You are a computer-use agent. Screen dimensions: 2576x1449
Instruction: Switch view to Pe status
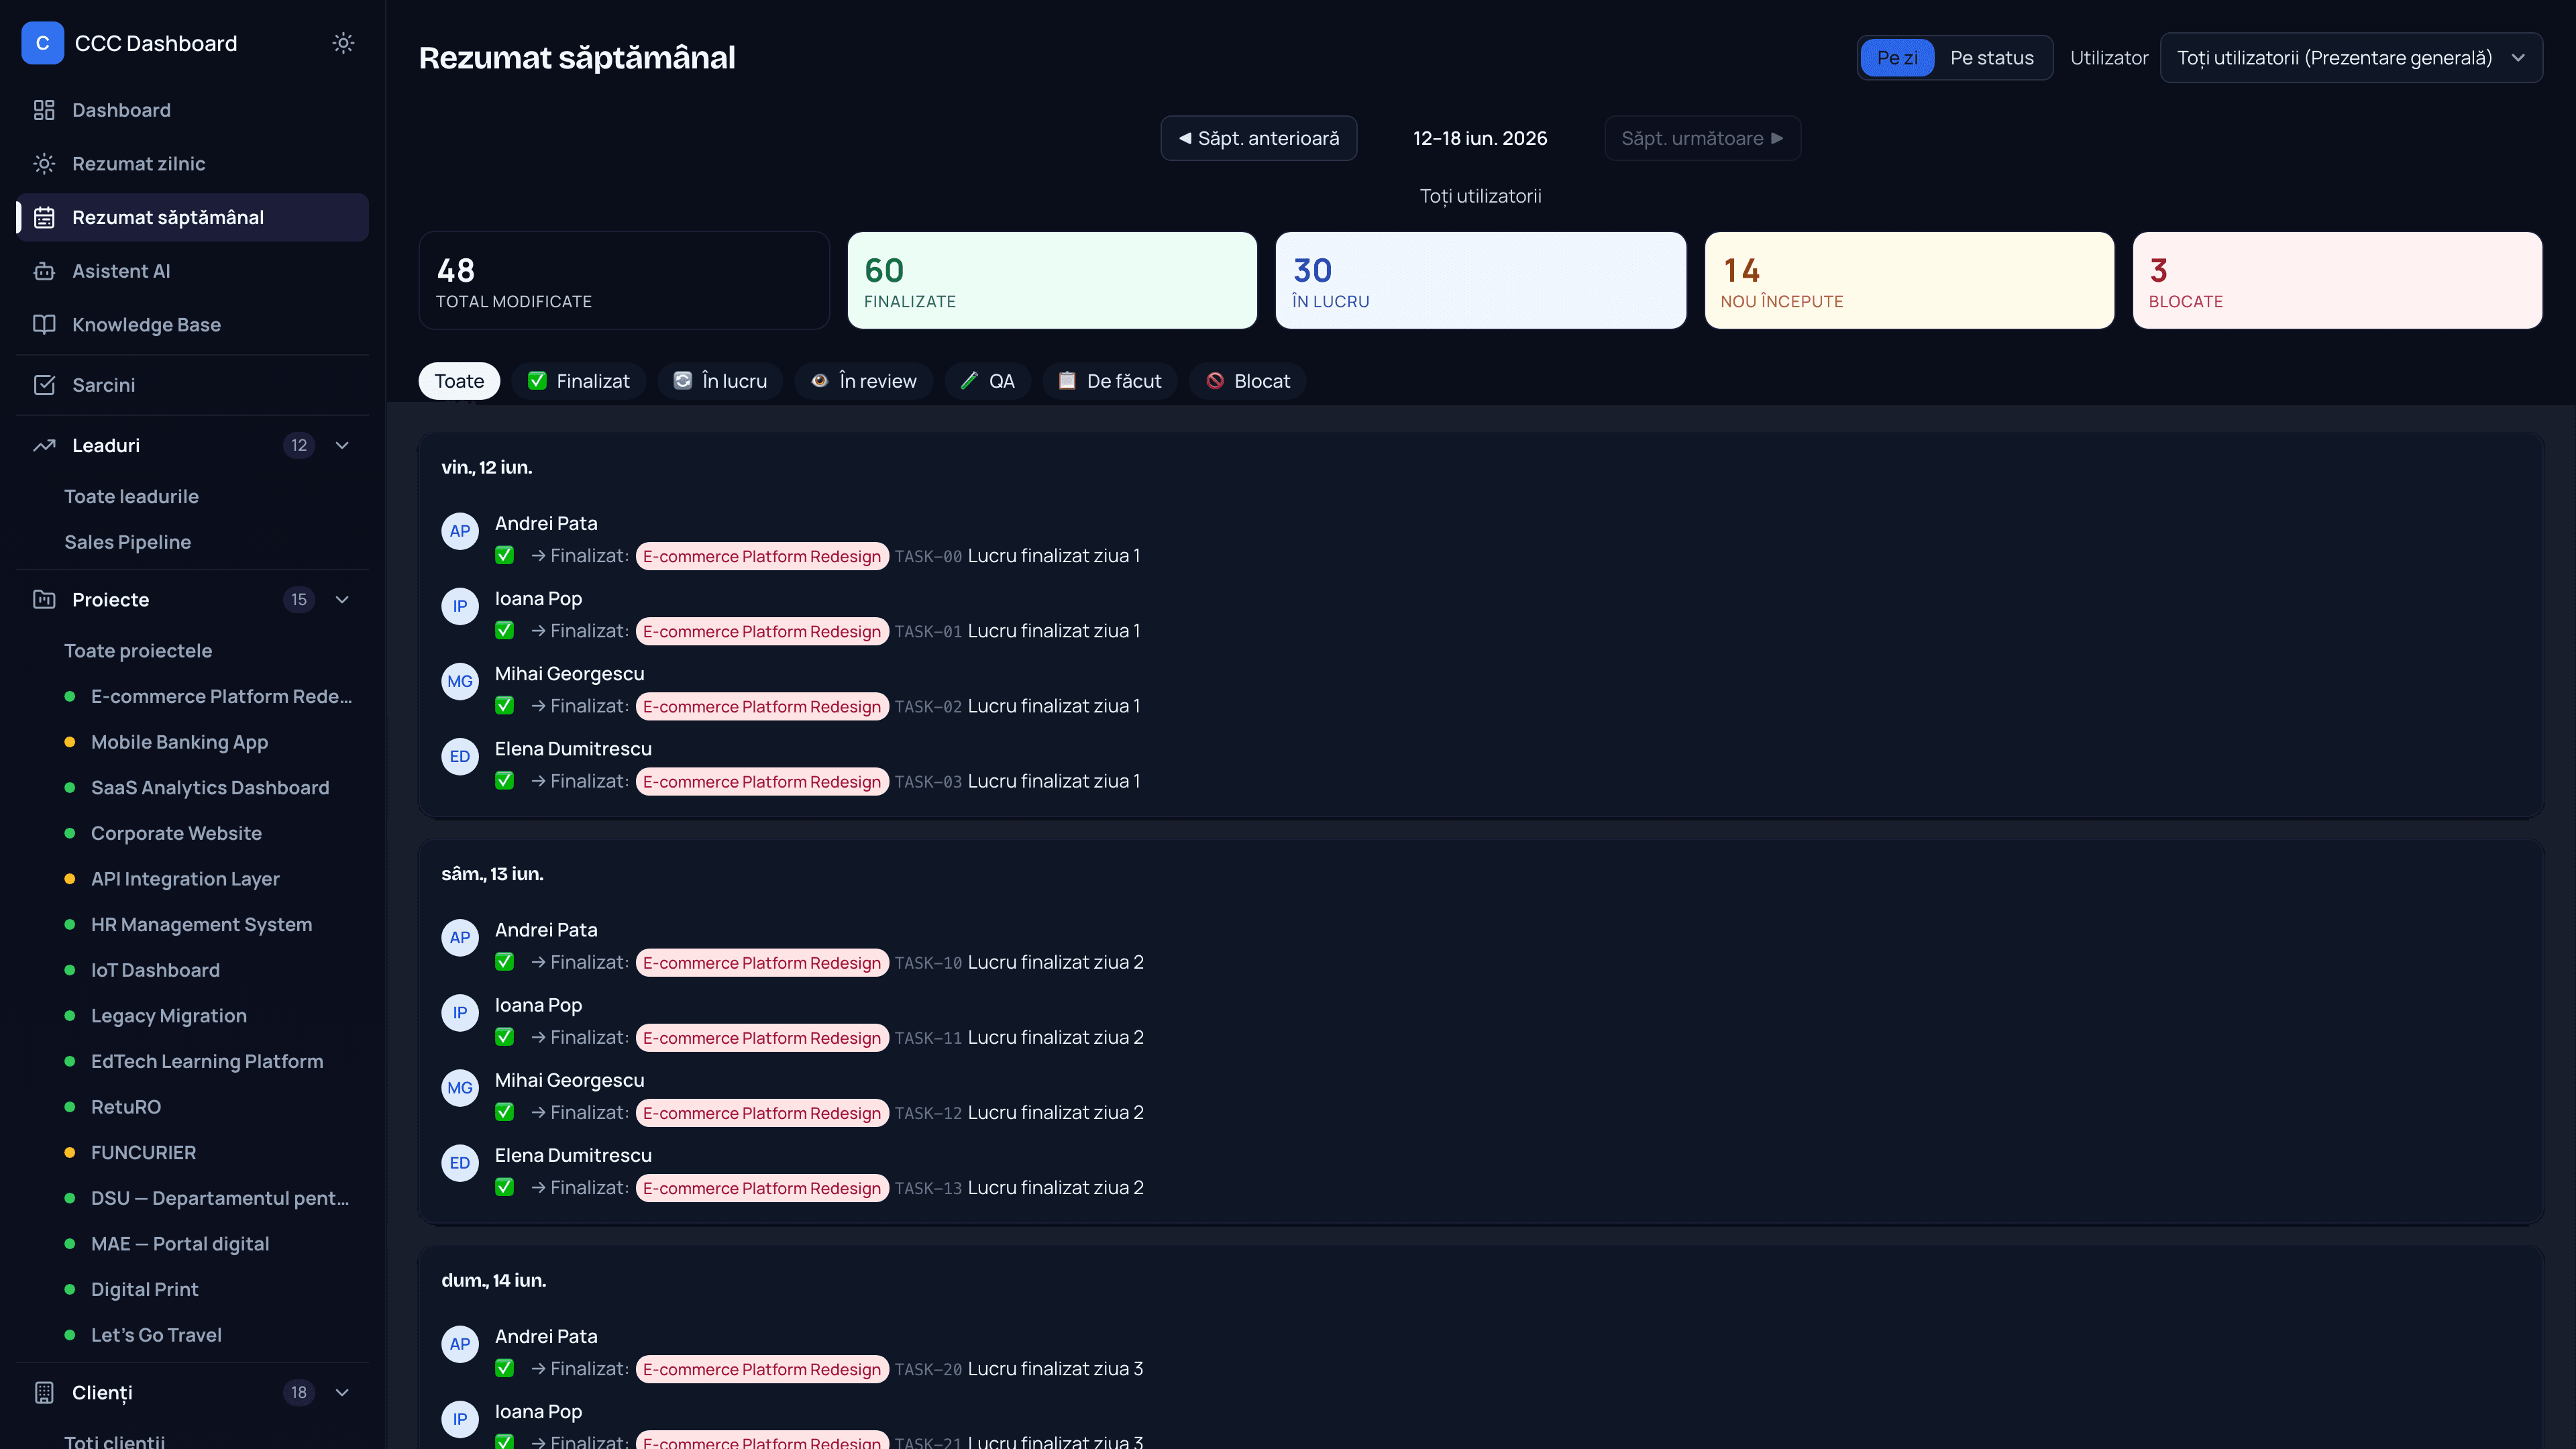(1992, 58)
